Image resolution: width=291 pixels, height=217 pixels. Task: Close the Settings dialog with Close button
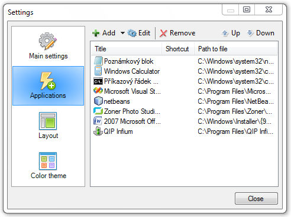point(256,199)
